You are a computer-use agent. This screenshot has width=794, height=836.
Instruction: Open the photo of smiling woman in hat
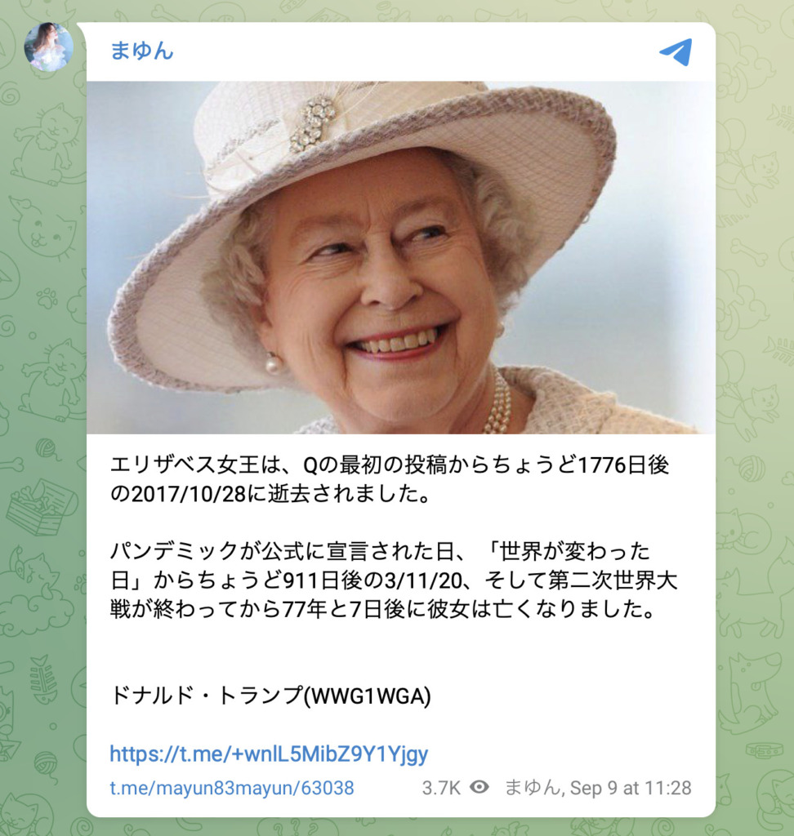click(x=401, y=257)
